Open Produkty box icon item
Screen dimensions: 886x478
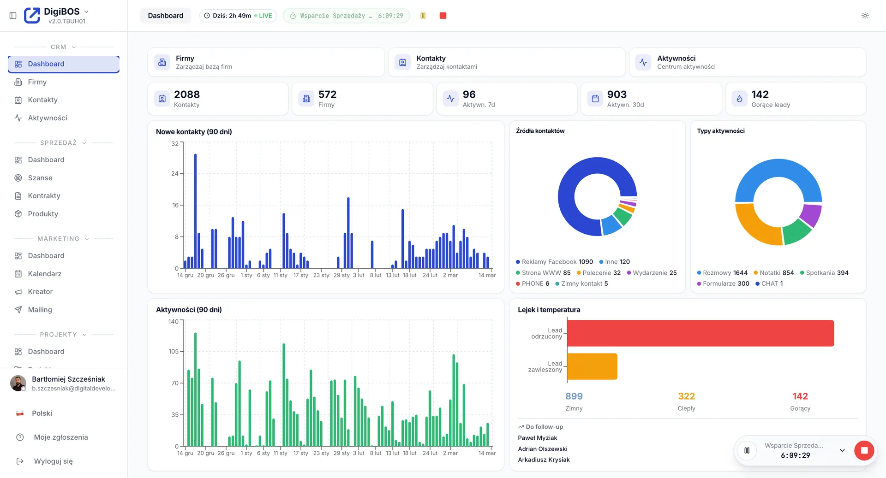pyautogui.click(x=64, y=214)
